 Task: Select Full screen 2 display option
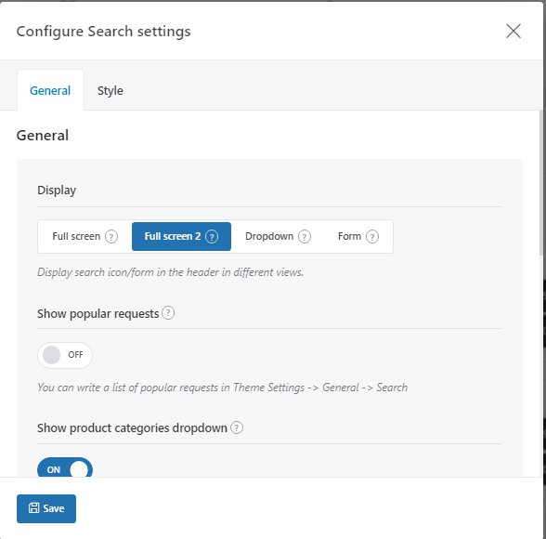click(x=181, y=237)
